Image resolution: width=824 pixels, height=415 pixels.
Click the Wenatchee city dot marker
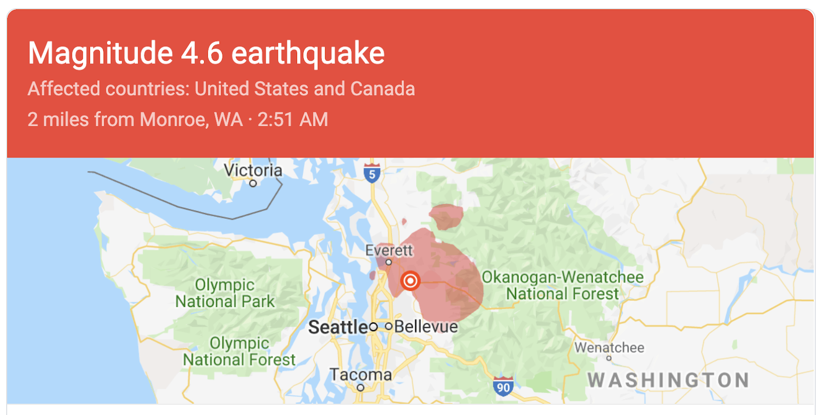609,358
